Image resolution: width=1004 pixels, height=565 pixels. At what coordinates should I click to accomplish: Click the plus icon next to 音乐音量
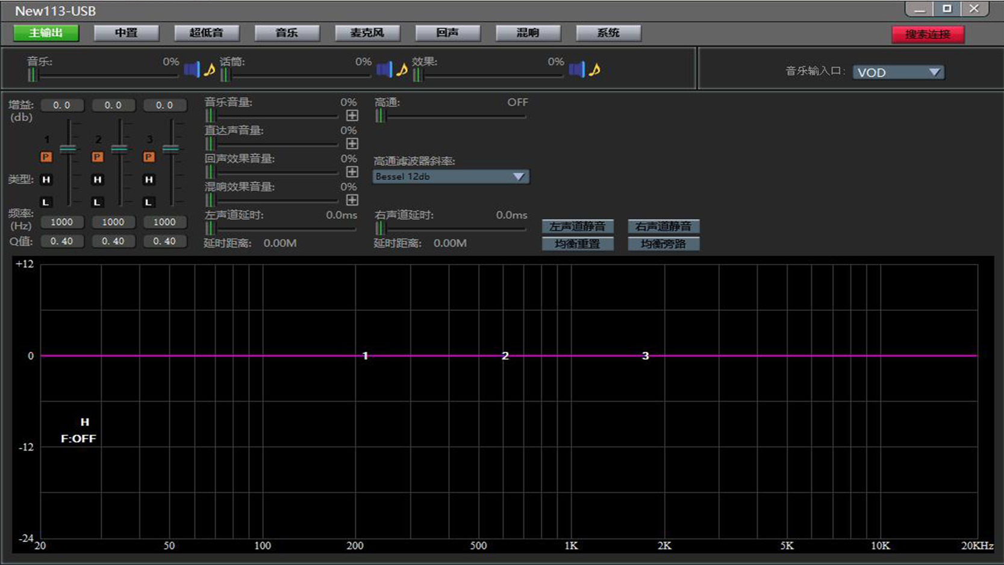(352, 115)
